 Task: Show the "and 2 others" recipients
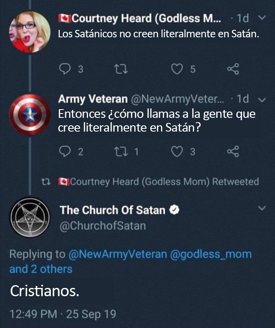click(41, 269)
